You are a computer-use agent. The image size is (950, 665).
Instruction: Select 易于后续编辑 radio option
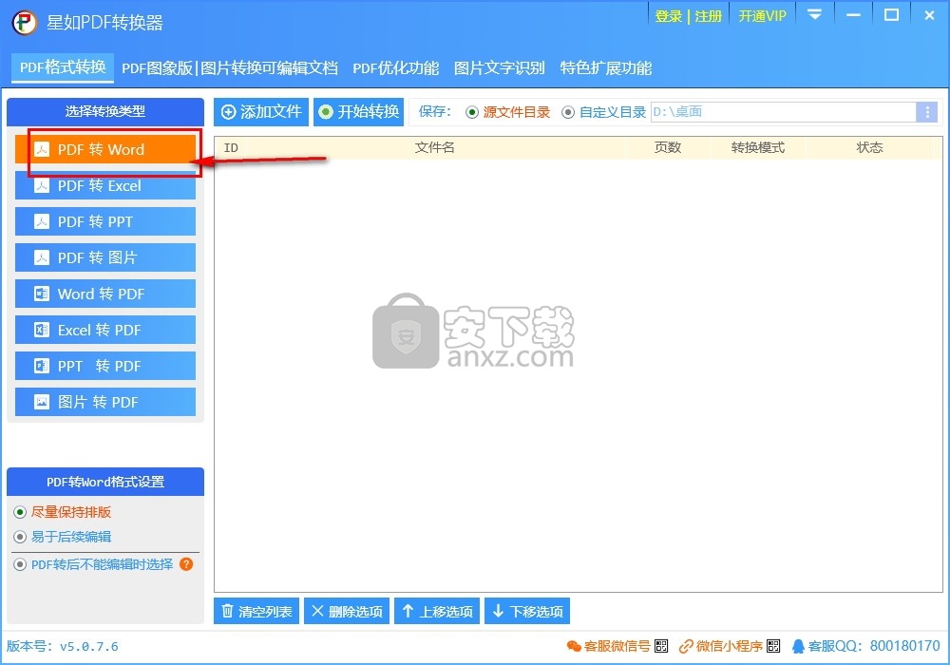(x=20, y=537)
